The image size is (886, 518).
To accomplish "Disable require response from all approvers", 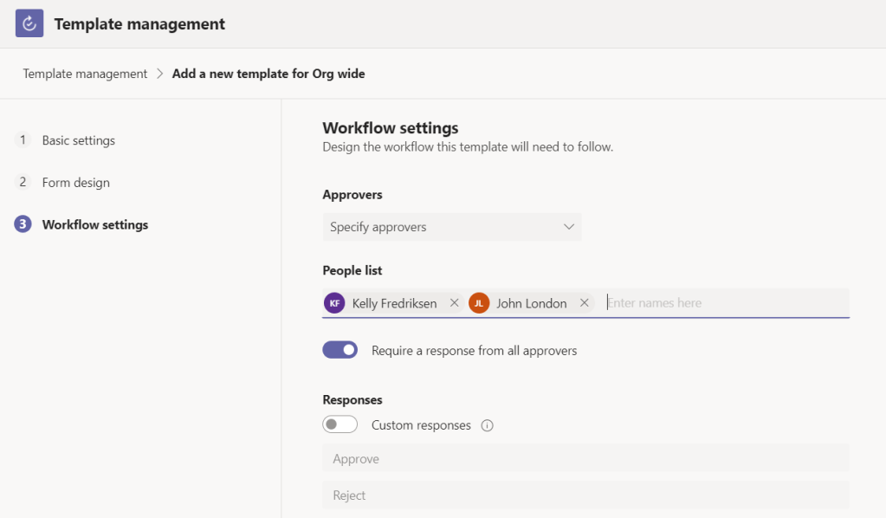I will click(x=340, y=350).
